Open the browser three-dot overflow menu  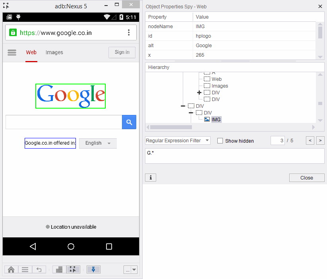129,32
